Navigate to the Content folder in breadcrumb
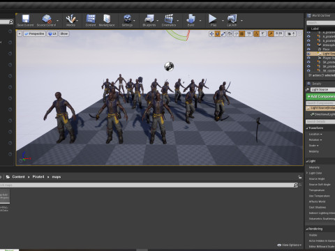The height and width of the screenshot is (251, 335). click(x=18, y=177)
